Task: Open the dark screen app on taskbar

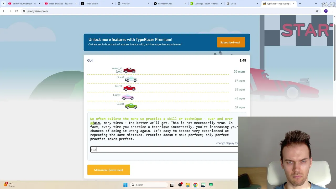Action: point(203,185)
